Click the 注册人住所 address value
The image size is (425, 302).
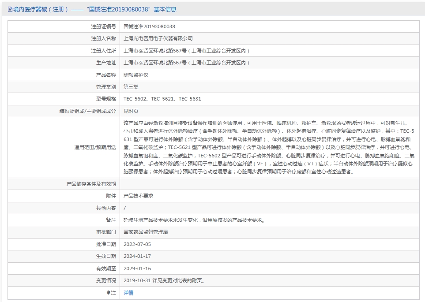coord(187,51)
